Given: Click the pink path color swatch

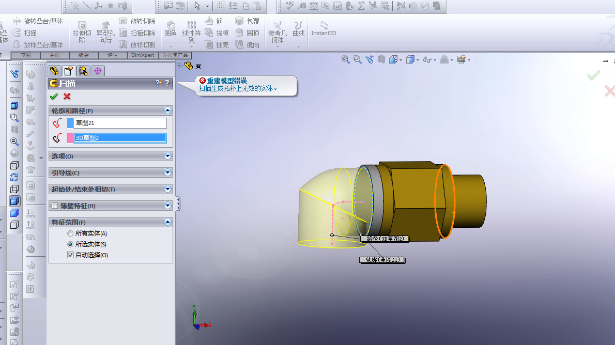Looking at the screenshot, I should (x=70, y=138).
